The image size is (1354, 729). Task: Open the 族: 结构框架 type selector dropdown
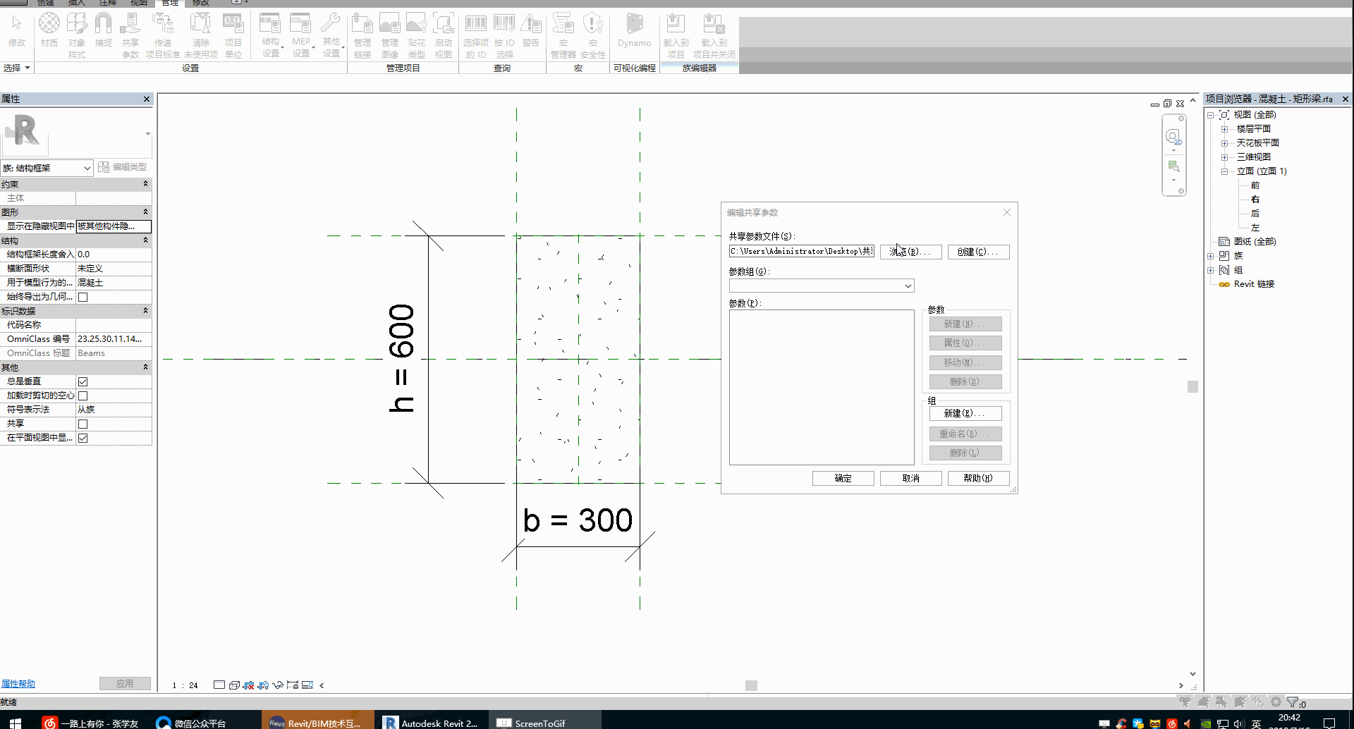(x=47, y=168)
